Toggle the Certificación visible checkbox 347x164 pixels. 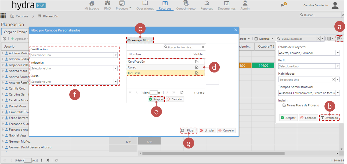pyautogui.click(x=197, y=62)
